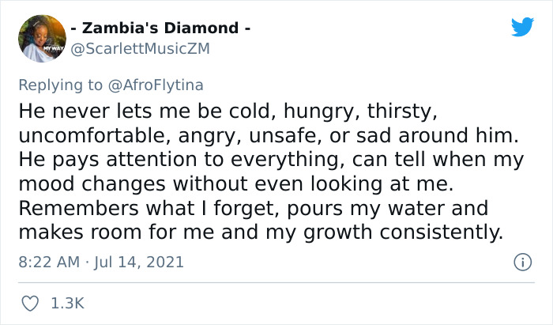
Task: Click the display name "- Zambia's Diamond -"
Action: pyautogui.click(x=161, y=28)
